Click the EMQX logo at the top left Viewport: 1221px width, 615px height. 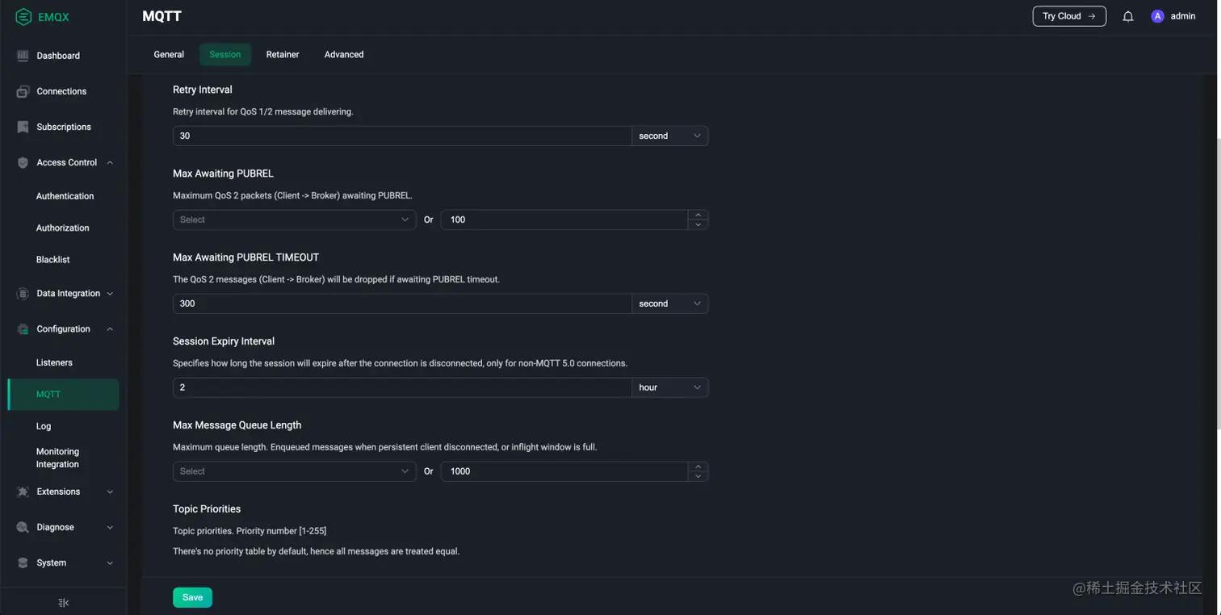click(x=39, y=16)
